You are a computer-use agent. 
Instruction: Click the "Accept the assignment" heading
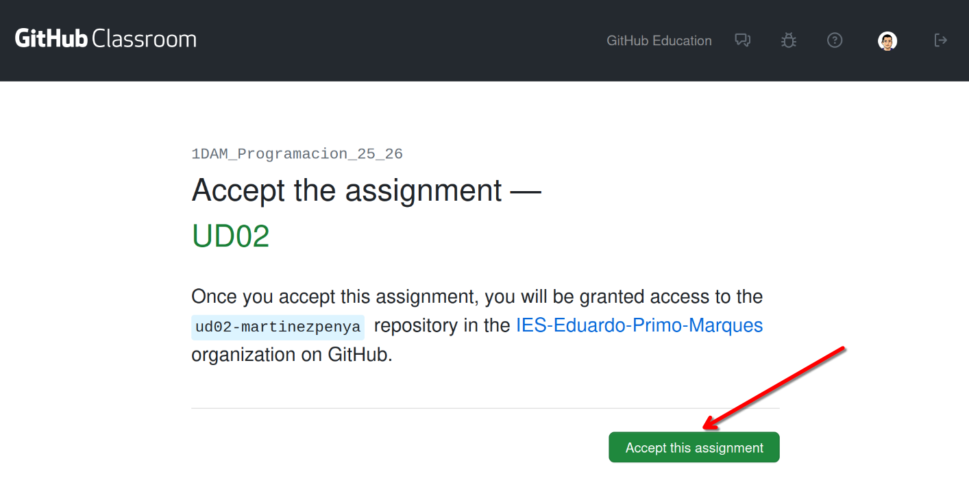click(347, 190)
